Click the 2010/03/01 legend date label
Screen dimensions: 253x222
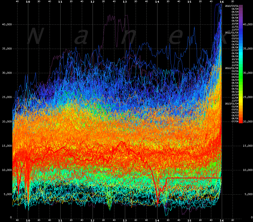tap(231, 6)
